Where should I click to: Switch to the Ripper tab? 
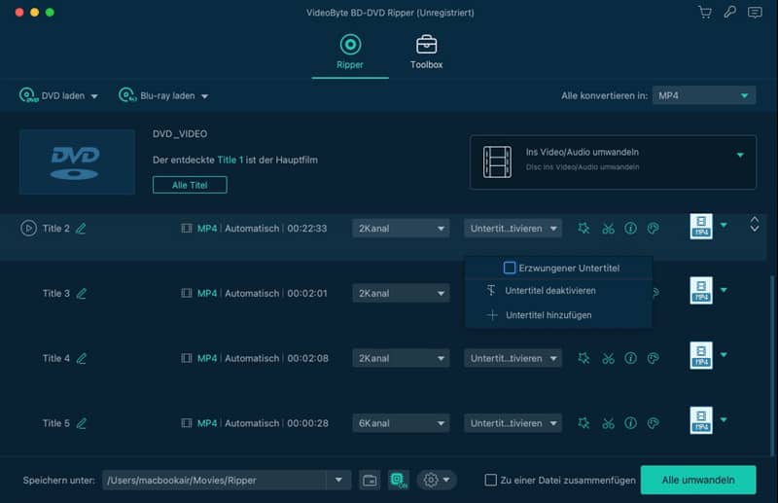click(350, 52)
